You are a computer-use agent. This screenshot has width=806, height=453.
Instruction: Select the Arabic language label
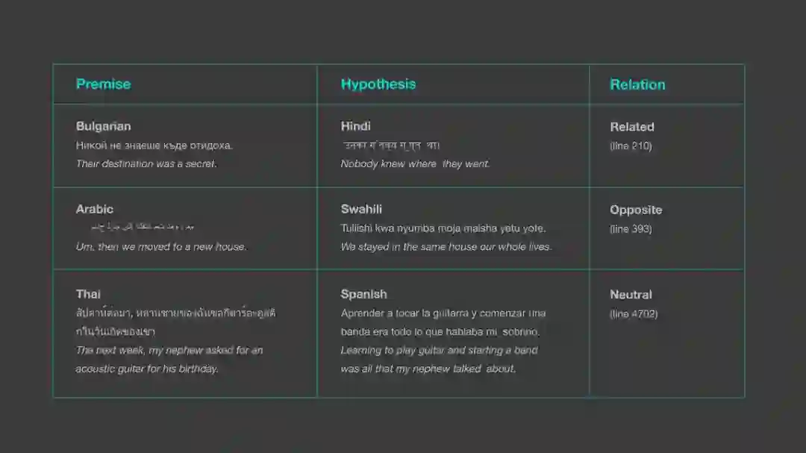(x=95, y=209)
